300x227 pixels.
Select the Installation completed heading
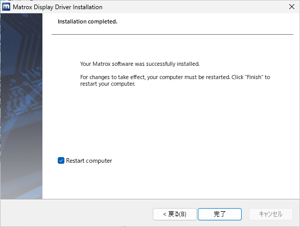[x=87, y=21]
